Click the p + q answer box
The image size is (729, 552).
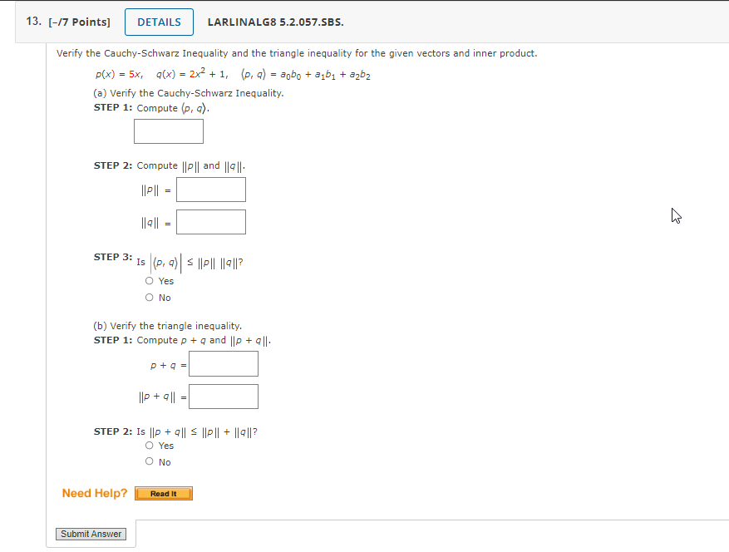click(x=223, y=363)
